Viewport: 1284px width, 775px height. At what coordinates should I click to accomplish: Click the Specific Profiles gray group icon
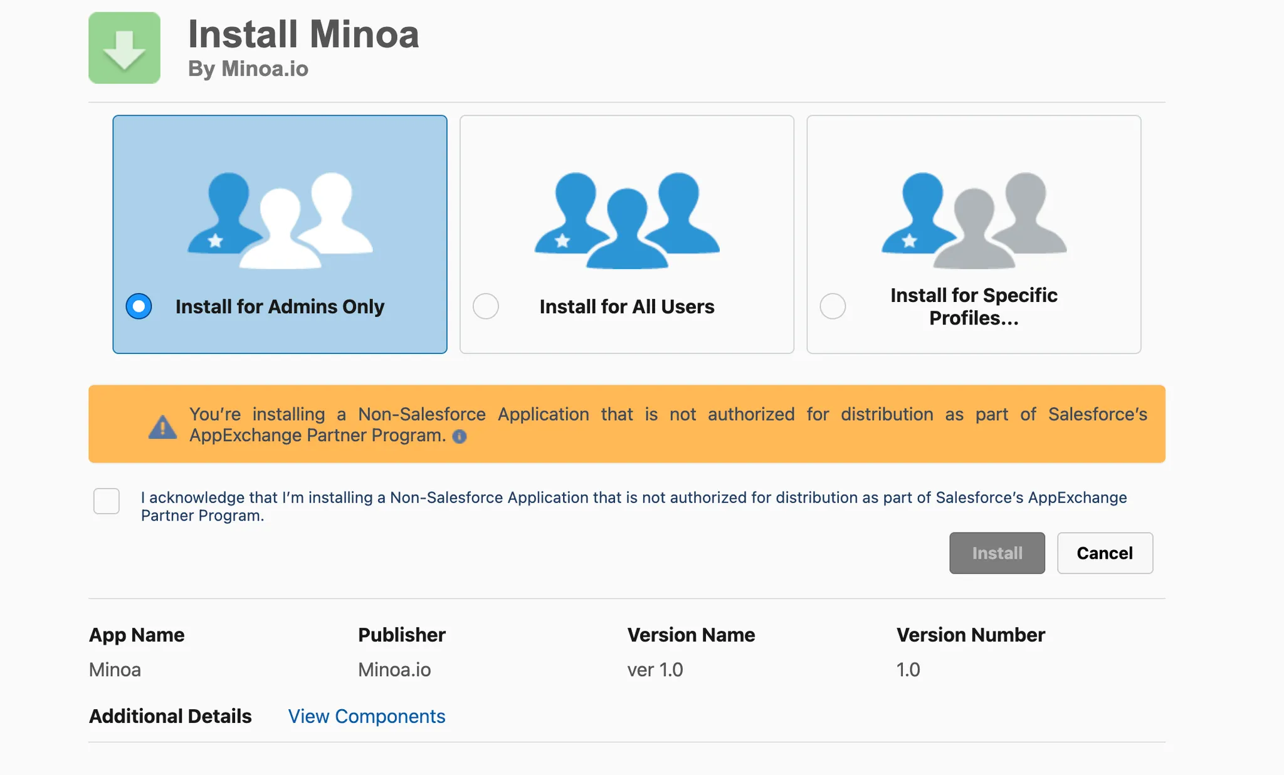click(973, 220)
